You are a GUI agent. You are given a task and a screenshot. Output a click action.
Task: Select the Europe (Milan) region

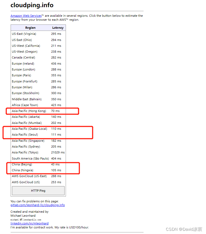click(22, 87)
